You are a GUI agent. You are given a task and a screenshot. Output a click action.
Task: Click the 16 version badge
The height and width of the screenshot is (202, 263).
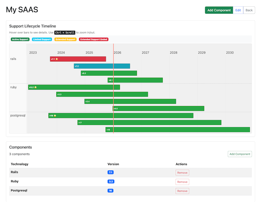(x=110, y=191)
